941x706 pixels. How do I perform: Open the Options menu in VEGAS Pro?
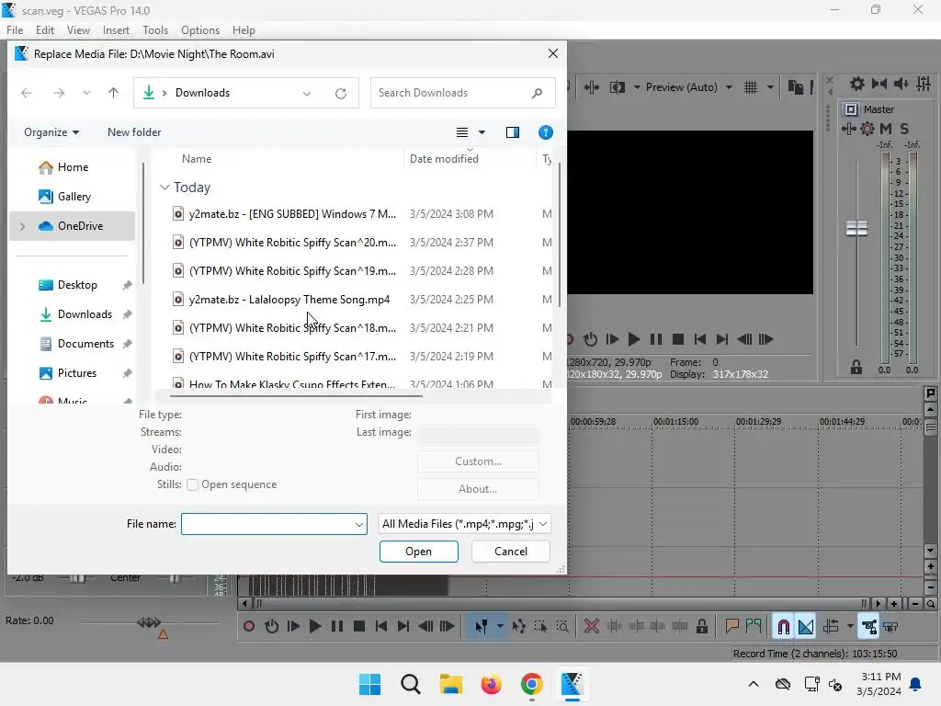pos(199,30)
